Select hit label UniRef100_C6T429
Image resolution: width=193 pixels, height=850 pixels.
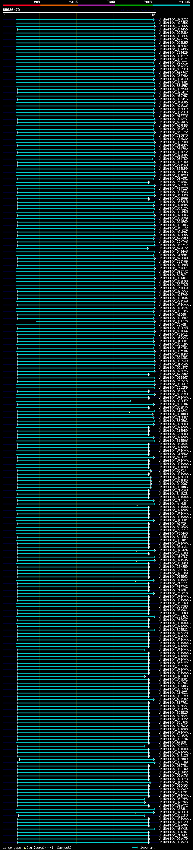173,52
